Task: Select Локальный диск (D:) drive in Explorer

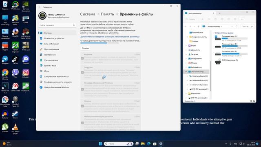Action: click(231, 46)
